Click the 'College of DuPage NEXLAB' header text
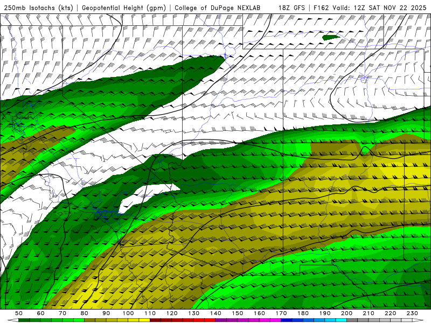This screenshot has width=431, height=323. pyautogui.click(x=217, y=8)
